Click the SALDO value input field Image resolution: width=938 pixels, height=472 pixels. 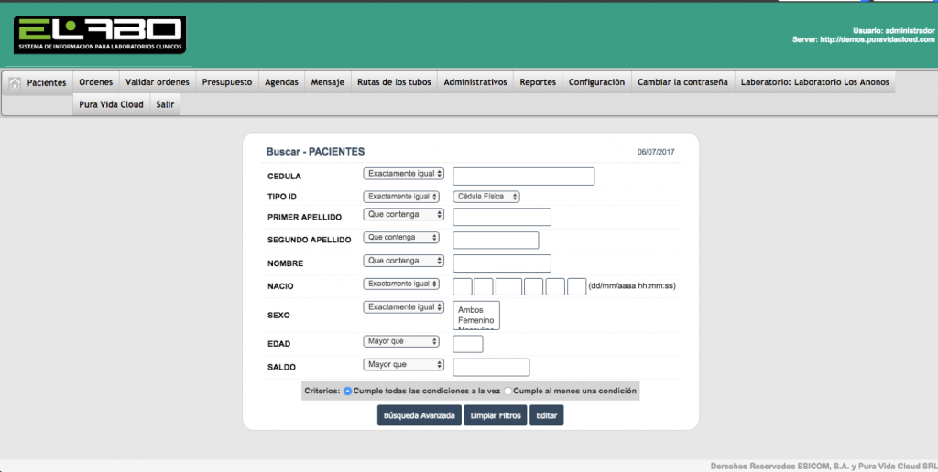coord(491,367)
